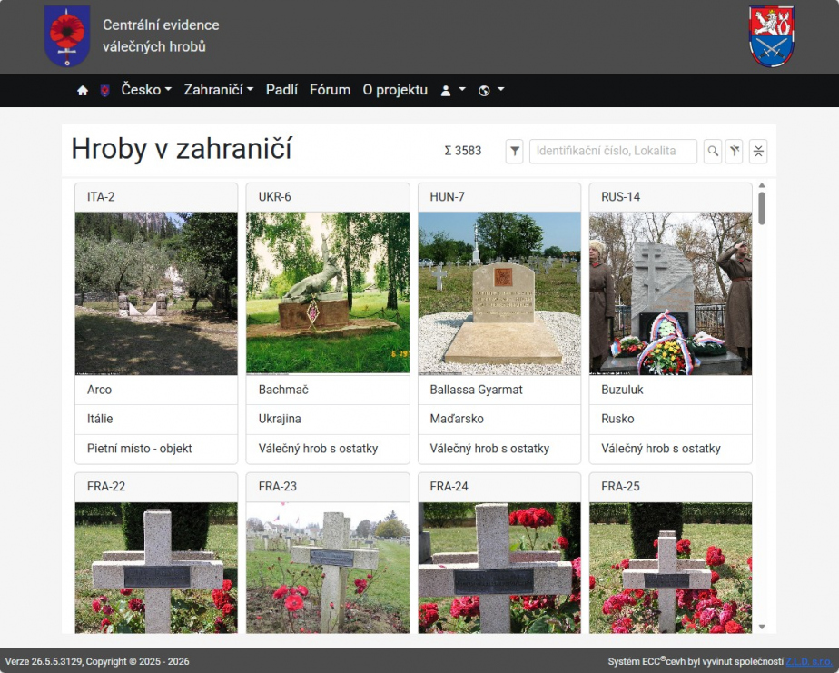Click the Identifikační číslo, Lokalita search field
This screenshot has width=839, height=673.
coord(613,152)
